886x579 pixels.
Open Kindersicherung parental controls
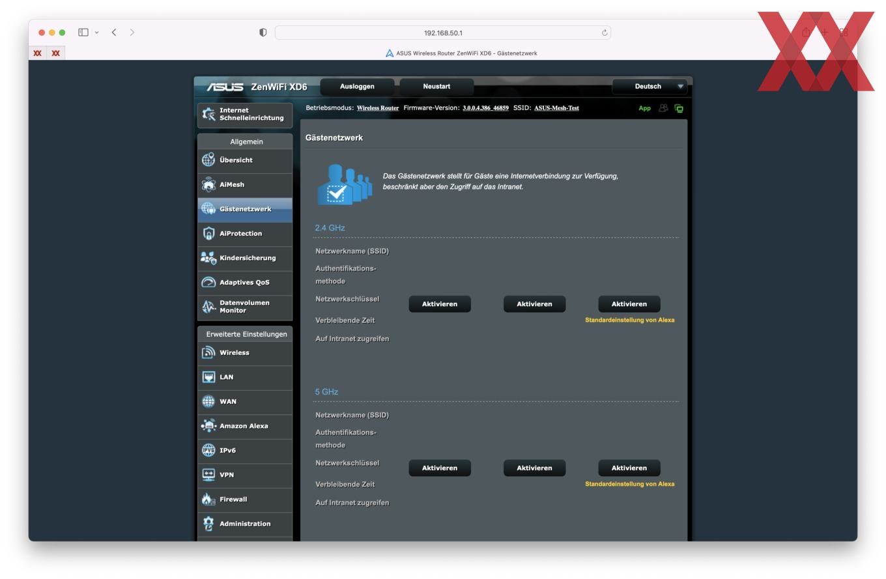pos(245,258)
